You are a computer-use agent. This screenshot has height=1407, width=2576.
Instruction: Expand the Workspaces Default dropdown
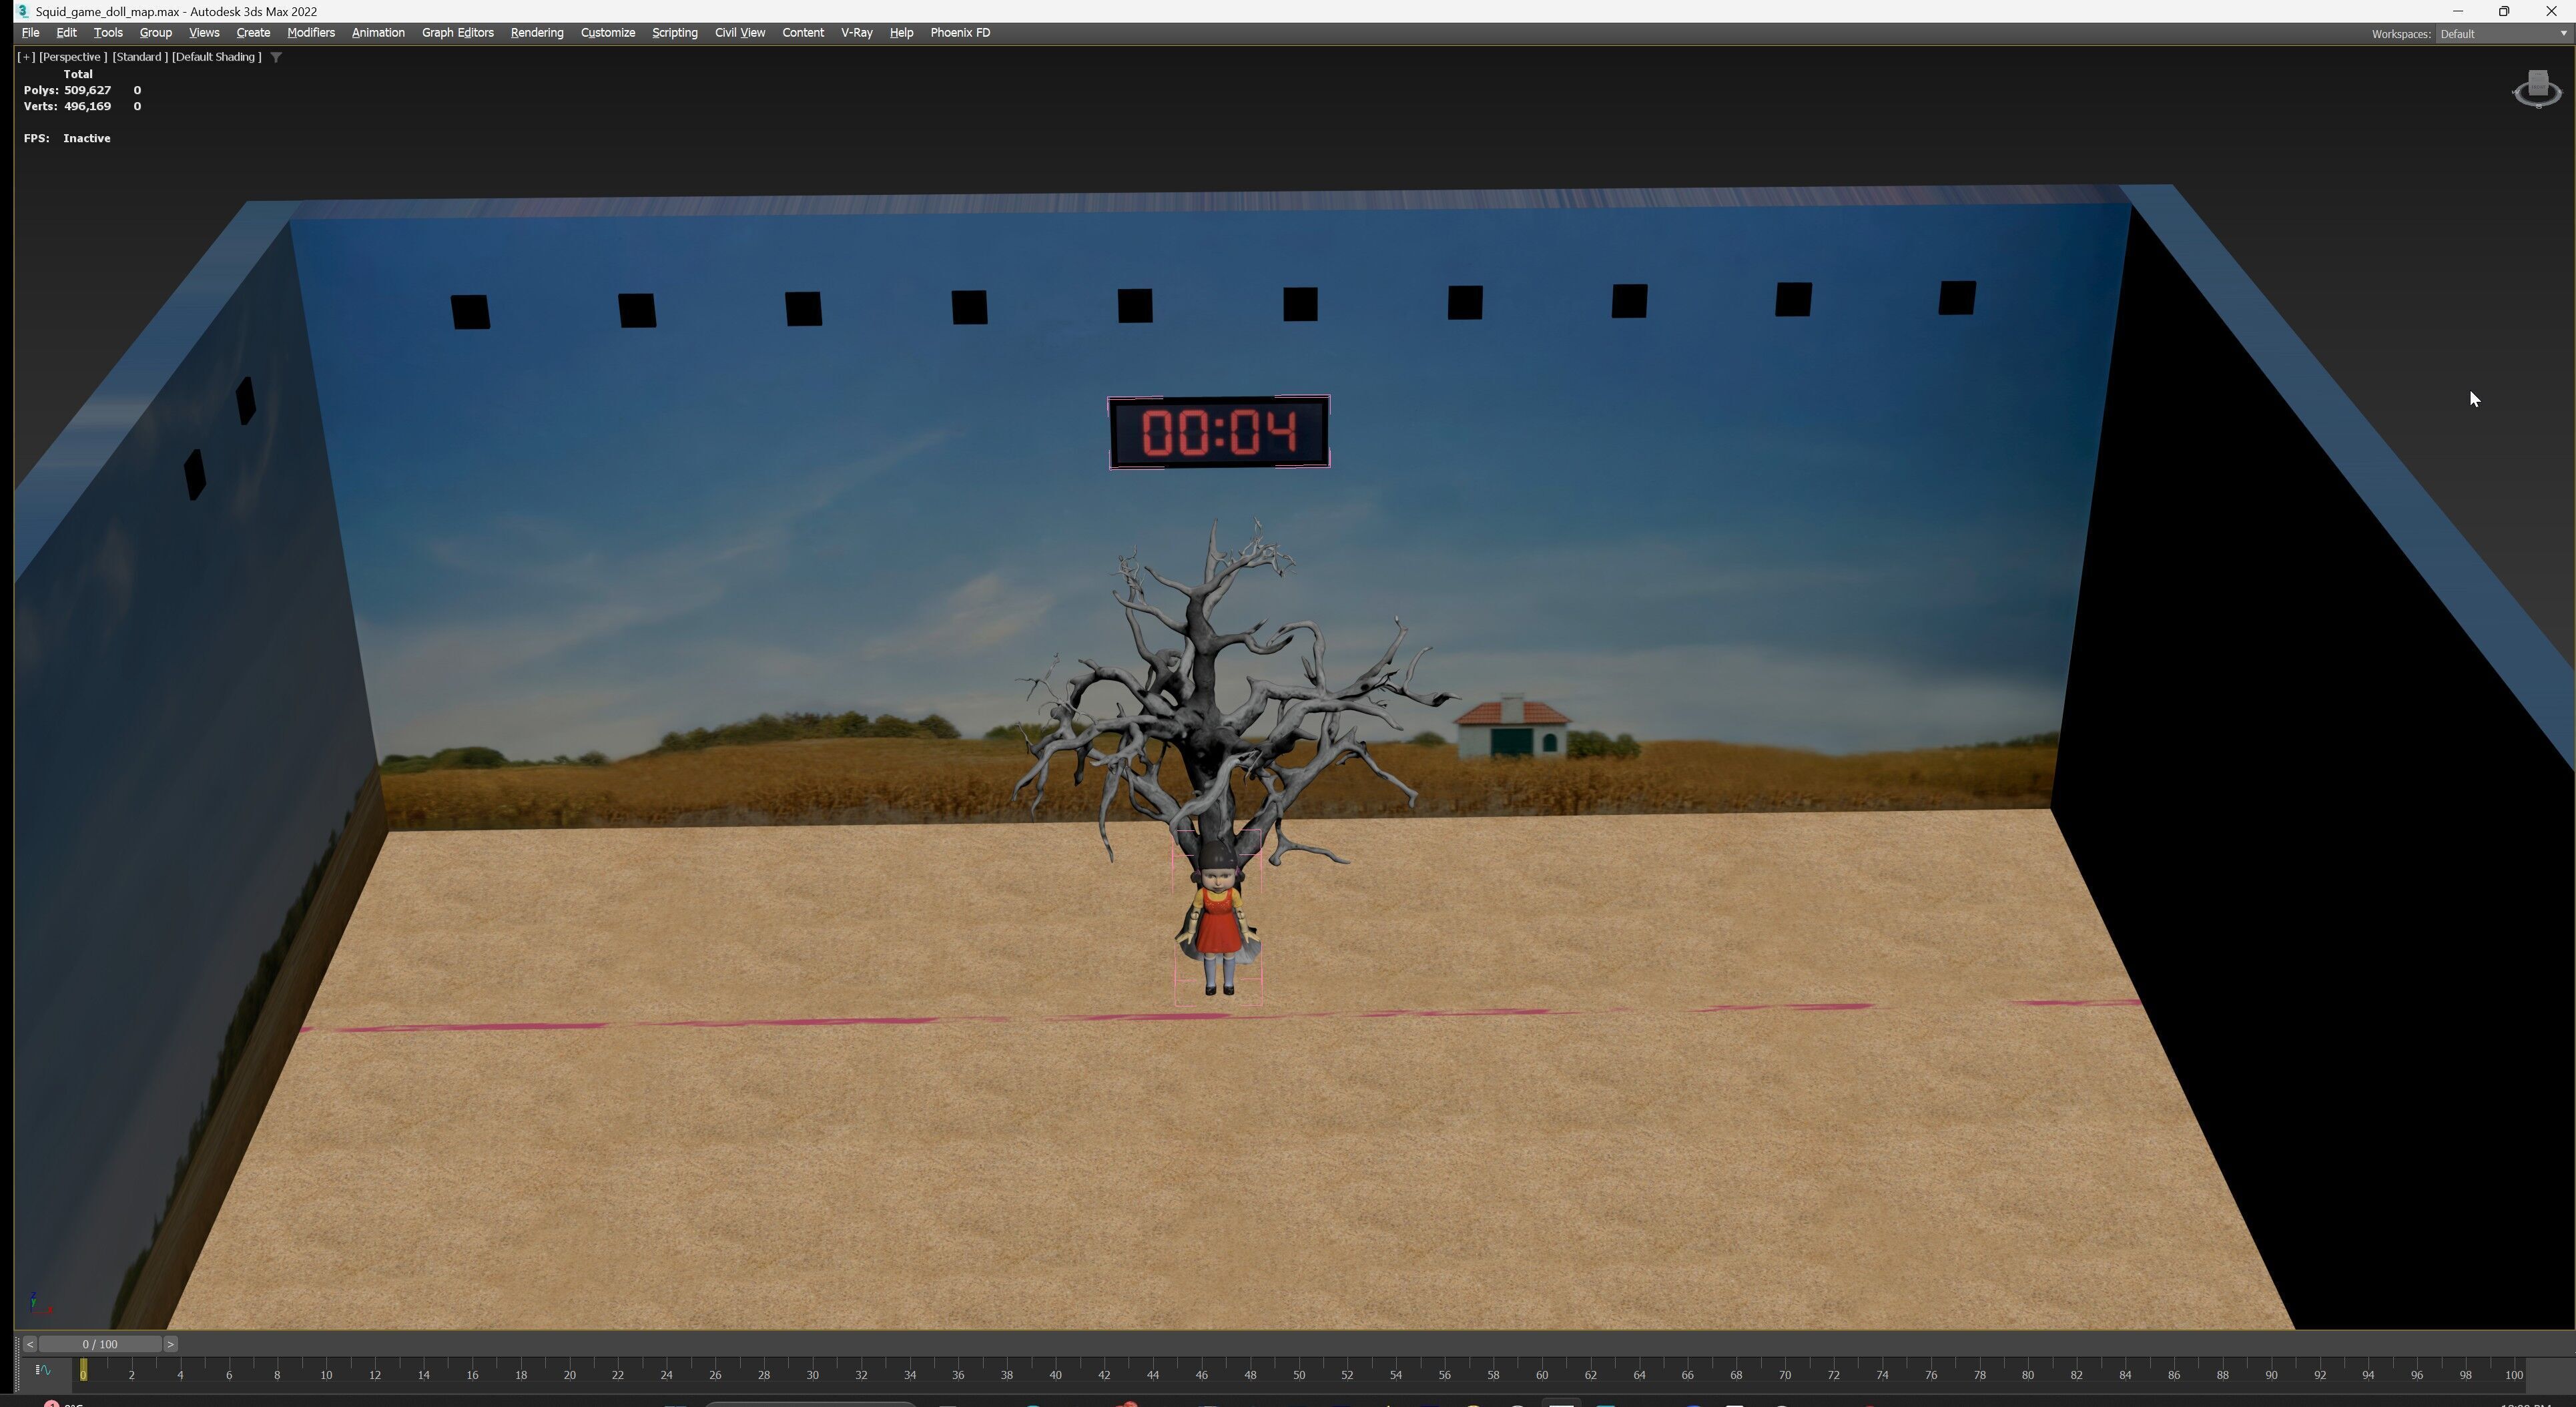(x=2502, y=34)
